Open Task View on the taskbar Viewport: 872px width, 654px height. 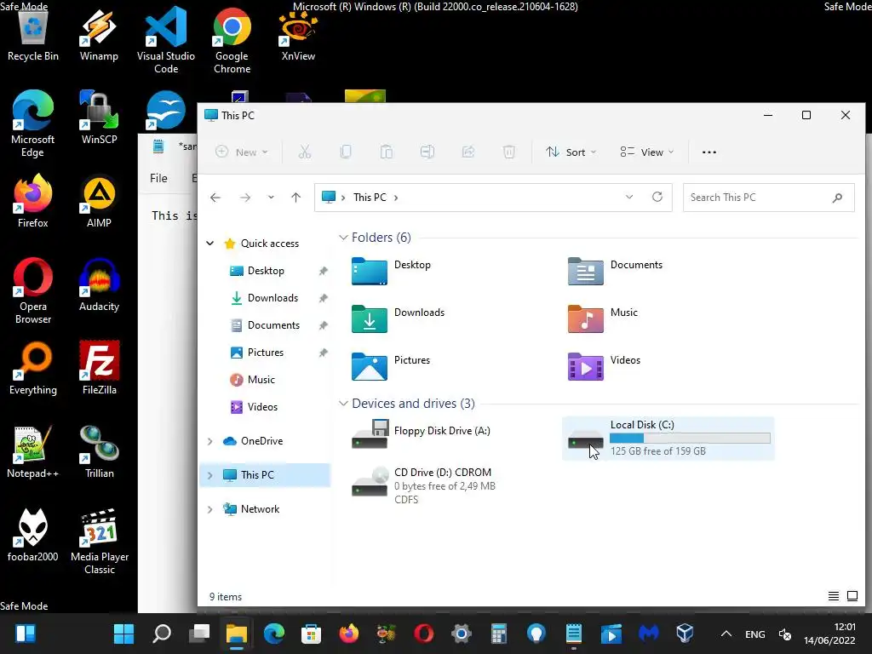pyautogui.click(x=199, y=634)
